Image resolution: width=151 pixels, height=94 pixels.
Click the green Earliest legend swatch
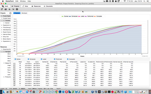point(62,16)
